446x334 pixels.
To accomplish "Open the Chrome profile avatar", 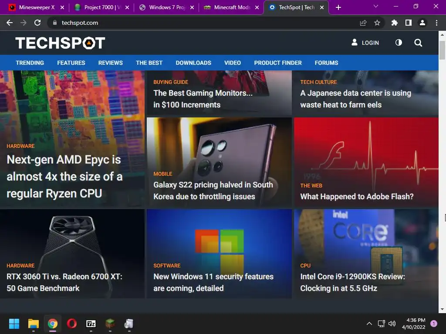I will pyautogui.click(x=422, y=23).
